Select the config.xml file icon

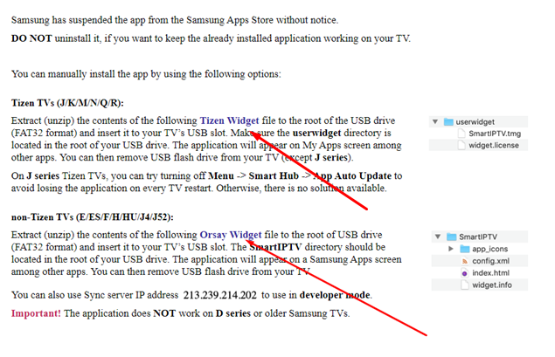click(x=464, y=261)
